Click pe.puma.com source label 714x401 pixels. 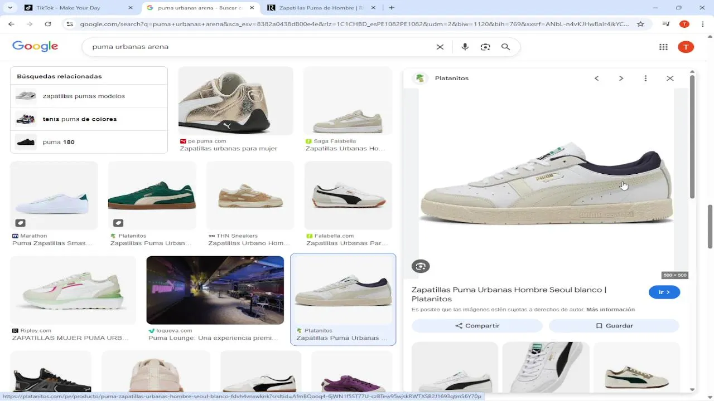(x=207, y=141)
